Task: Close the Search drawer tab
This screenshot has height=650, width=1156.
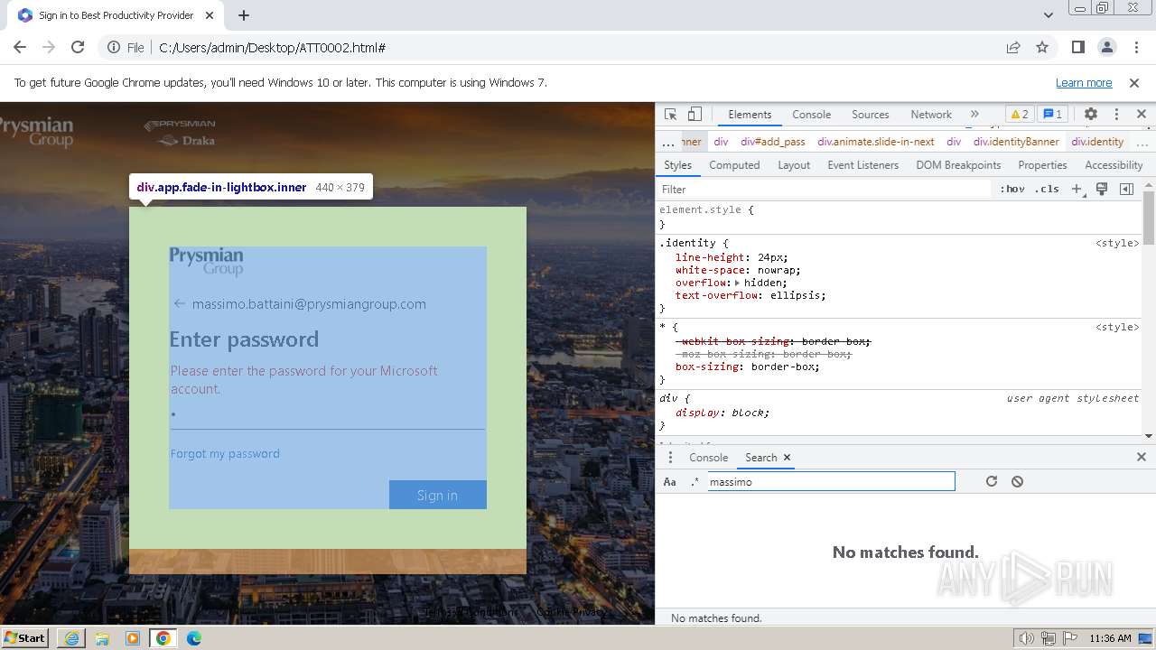Action: (787, 458)
